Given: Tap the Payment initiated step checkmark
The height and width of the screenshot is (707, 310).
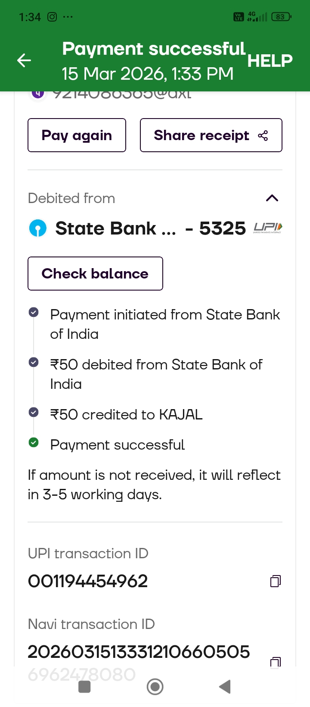Looking at the screenshot, I should 34,313.
